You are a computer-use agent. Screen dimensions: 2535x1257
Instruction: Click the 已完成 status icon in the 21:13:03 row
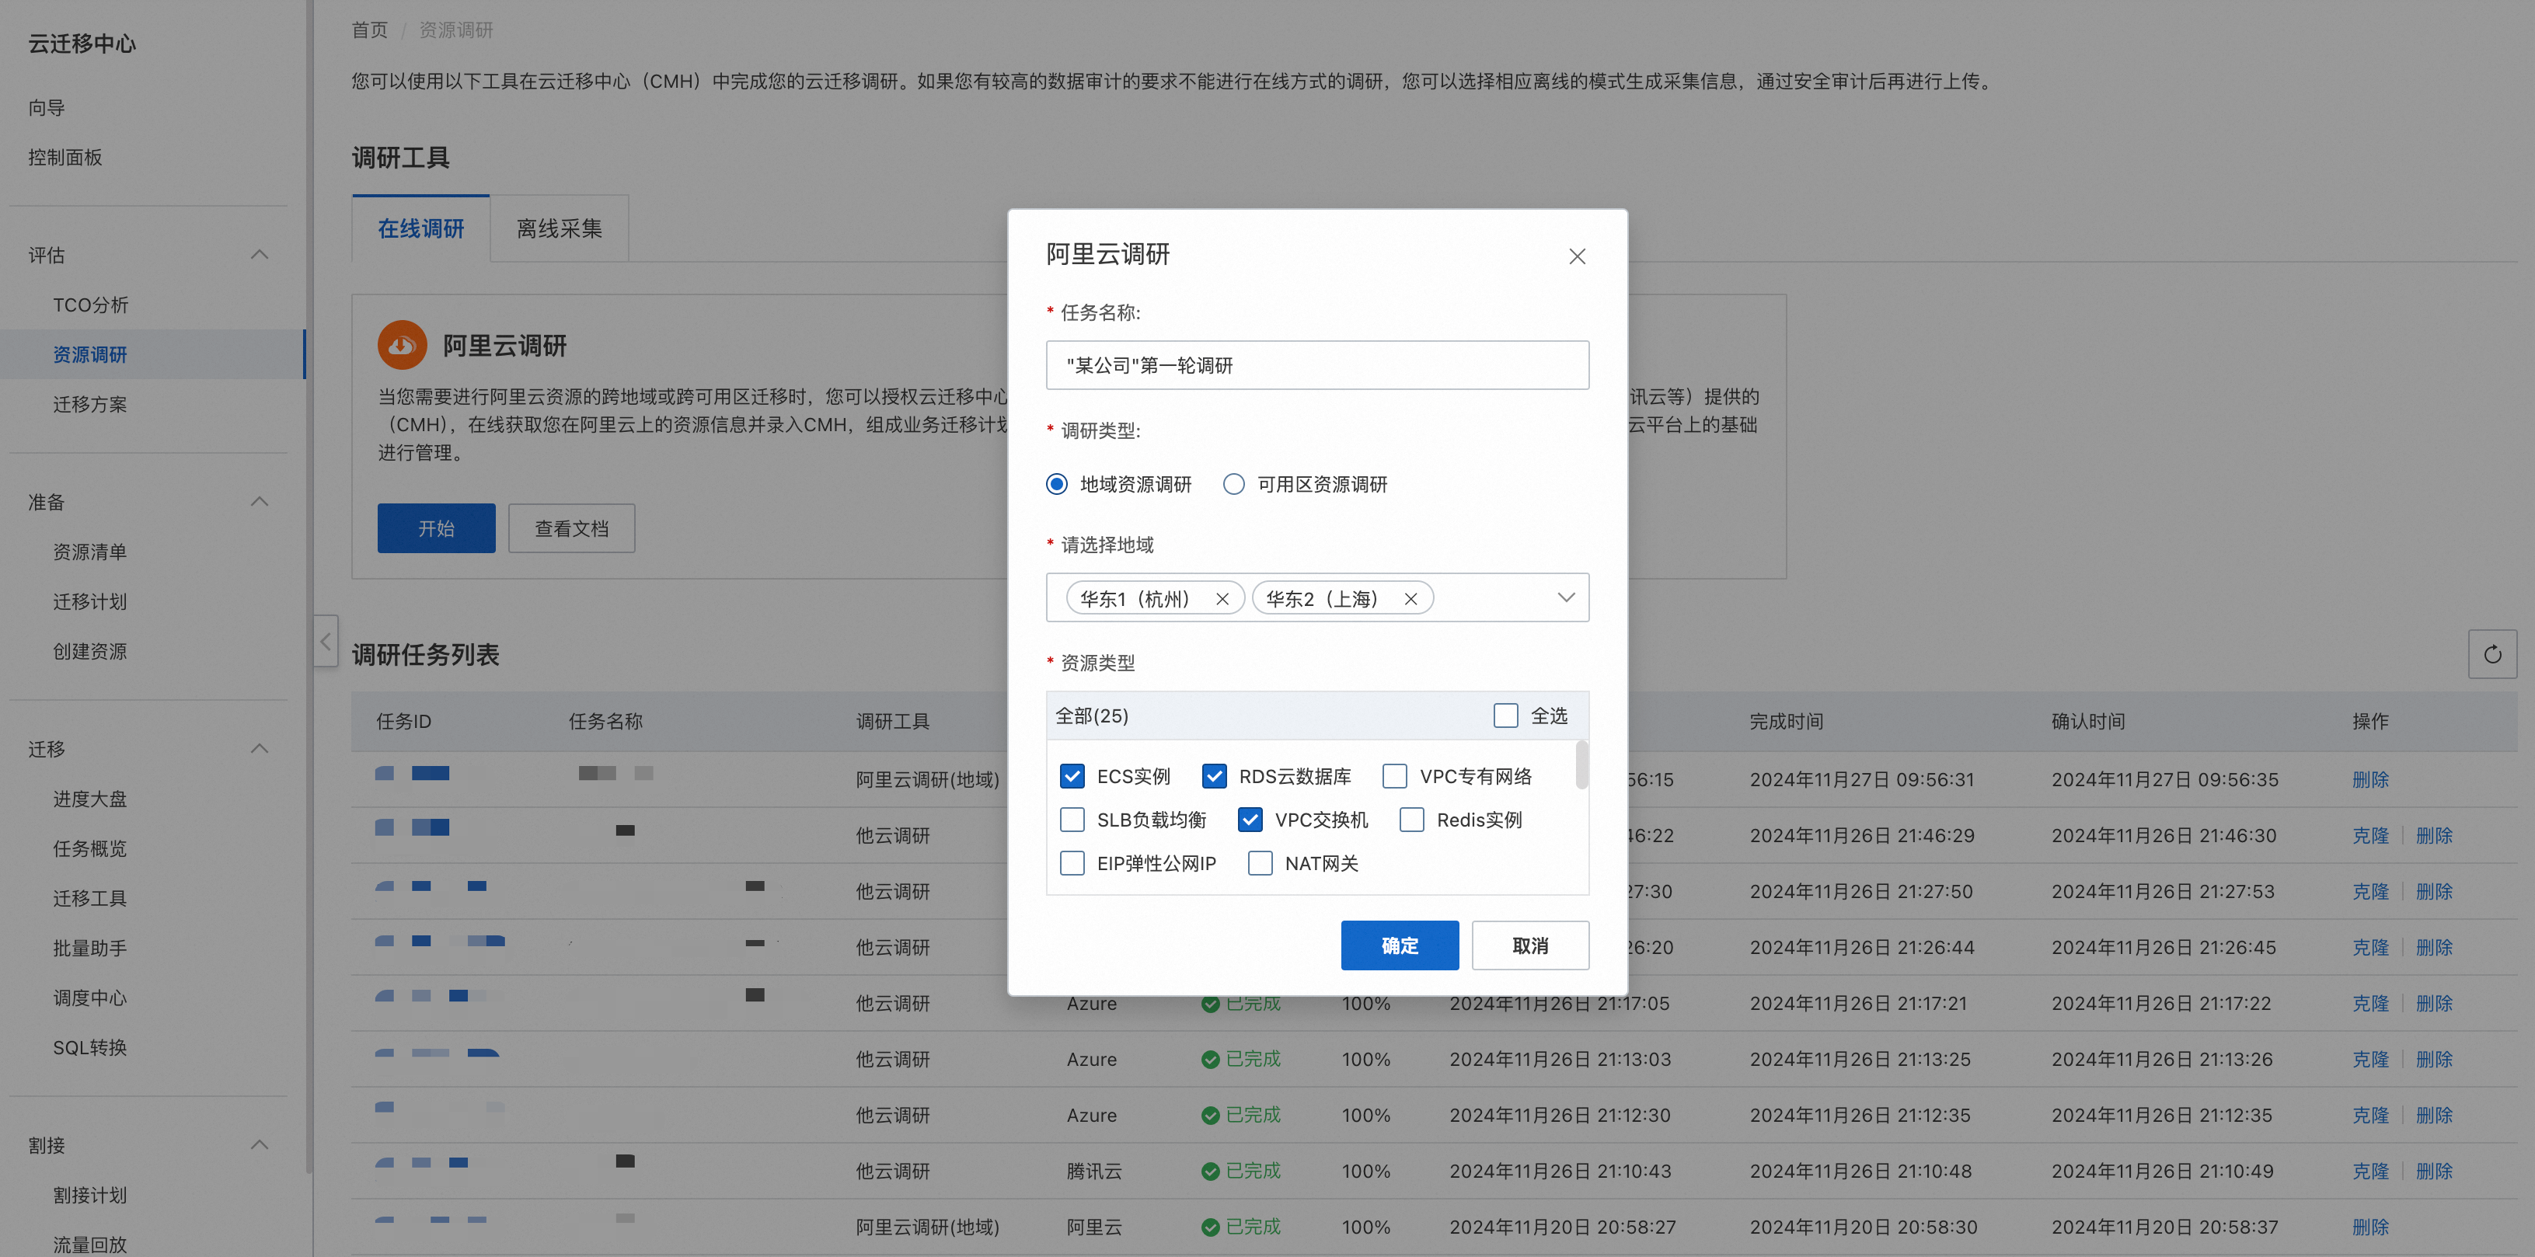[x=1209, y=1060]
